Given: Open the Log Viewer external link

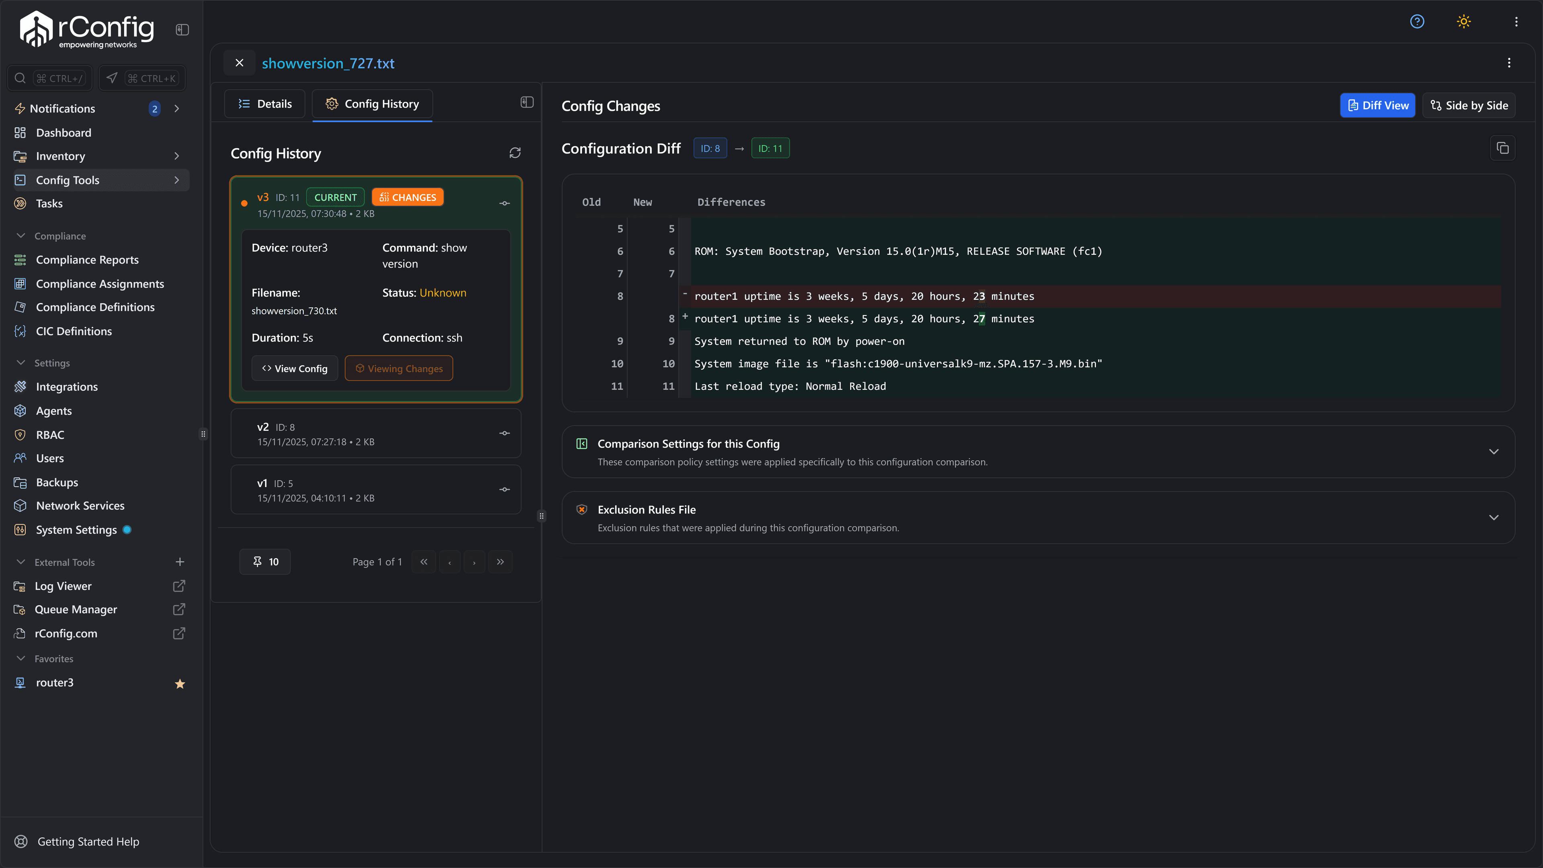Looking at the screenshot, I should pyautogui.click(x=178, y=586).
